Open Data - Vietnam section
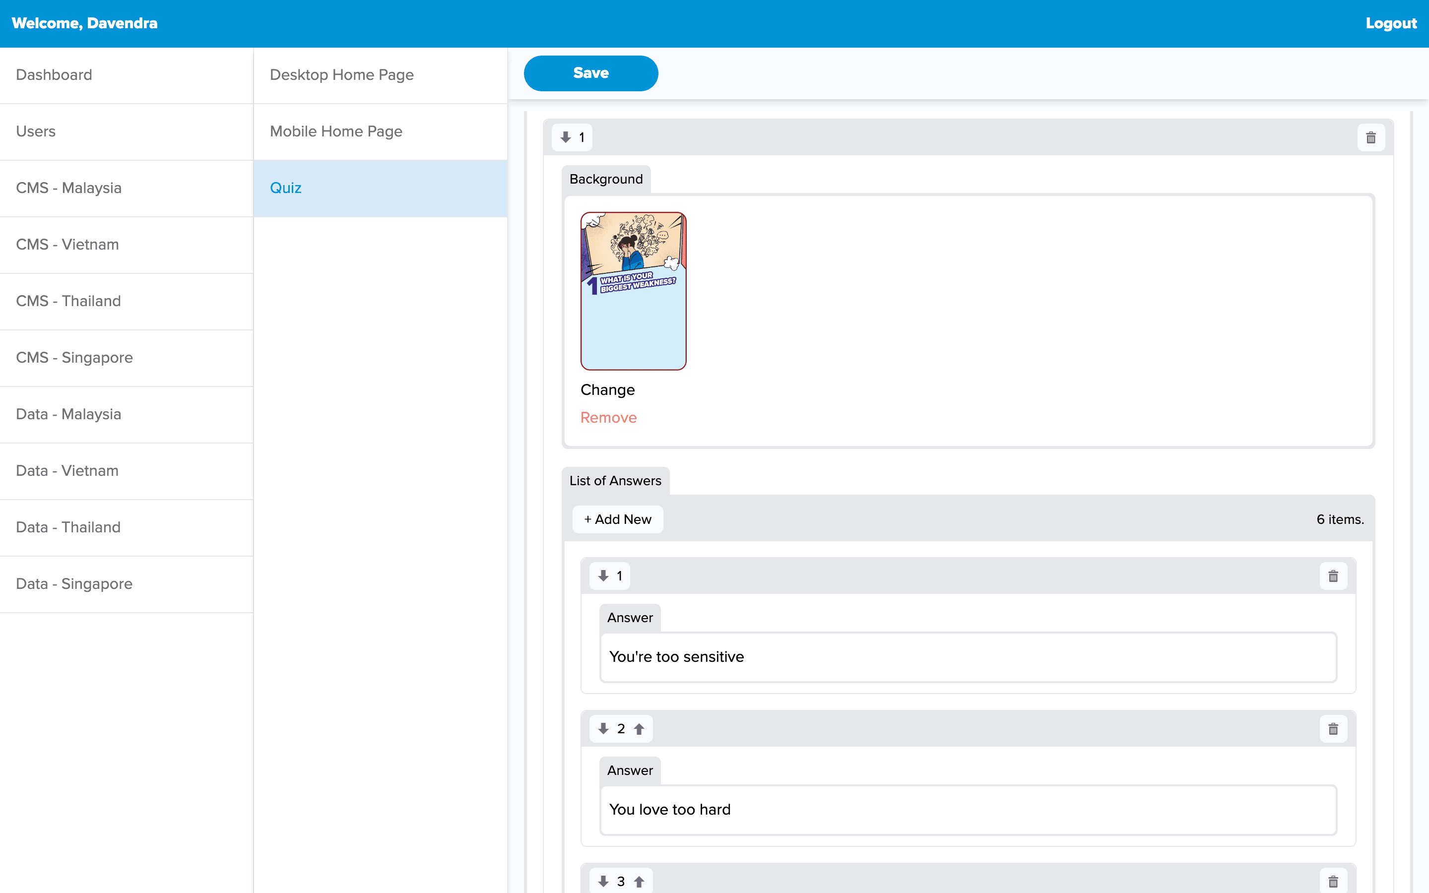Viewport: 1429px width, 893px height. [127, 471]
